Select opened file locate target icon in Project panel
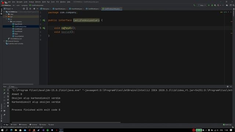Image resolution: width=235 pixels, height=132 pixels. (x=23, y=9)
